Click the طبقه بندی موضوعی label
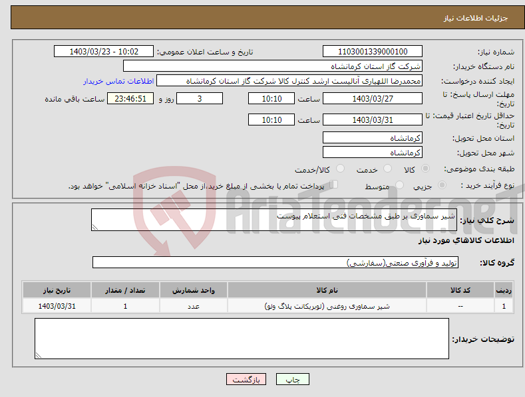Viewport: 525px width, 397px height. pyautogui.click(x=479, y=169)
